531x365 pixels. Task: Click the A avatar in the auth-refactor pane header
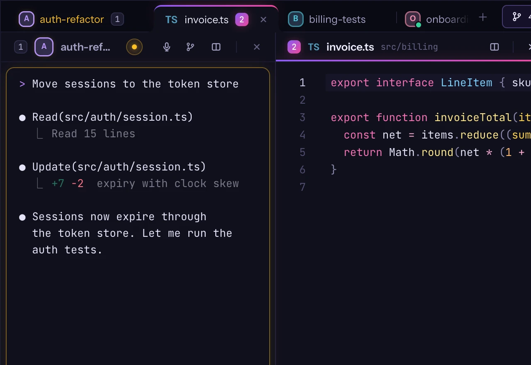44,47
